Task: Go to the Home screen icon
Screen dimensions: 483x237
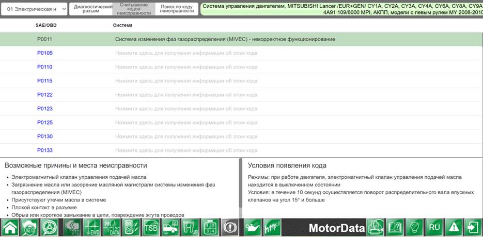Action: (x=10, y=228)
